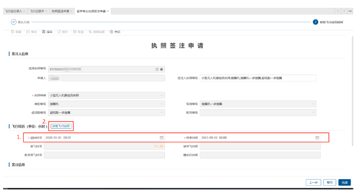Click the 签注人执照等级 text field

point(258,78)
